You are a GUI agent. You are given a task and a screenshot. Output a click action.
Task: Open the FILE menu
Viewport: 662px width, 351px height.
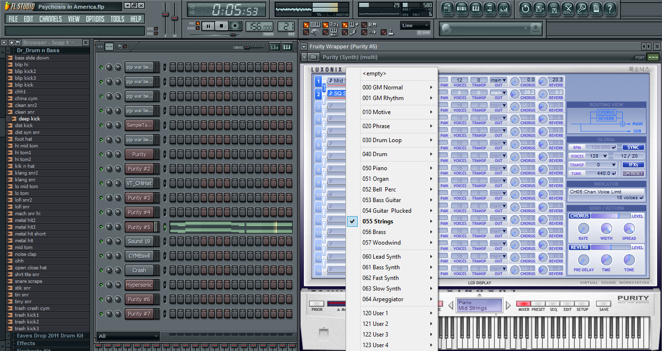point(13,19)
